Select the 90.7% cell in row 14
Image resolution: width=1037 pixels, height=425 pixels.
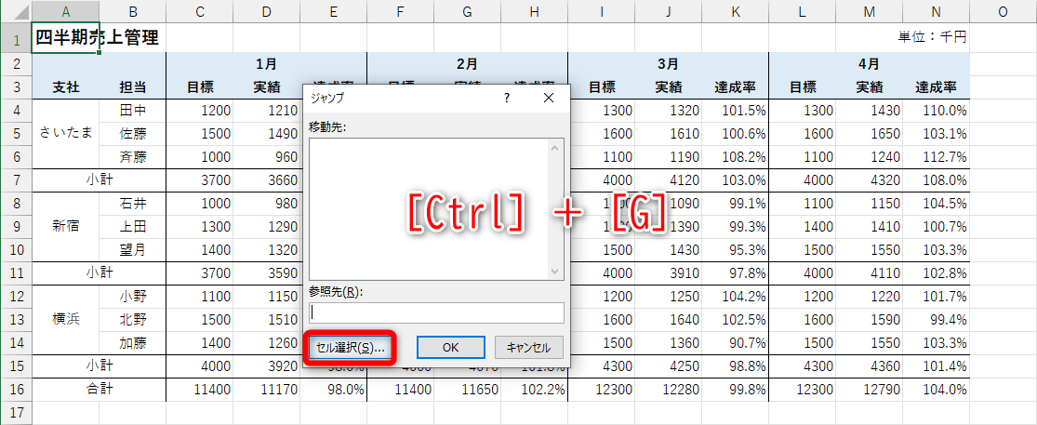735,343
